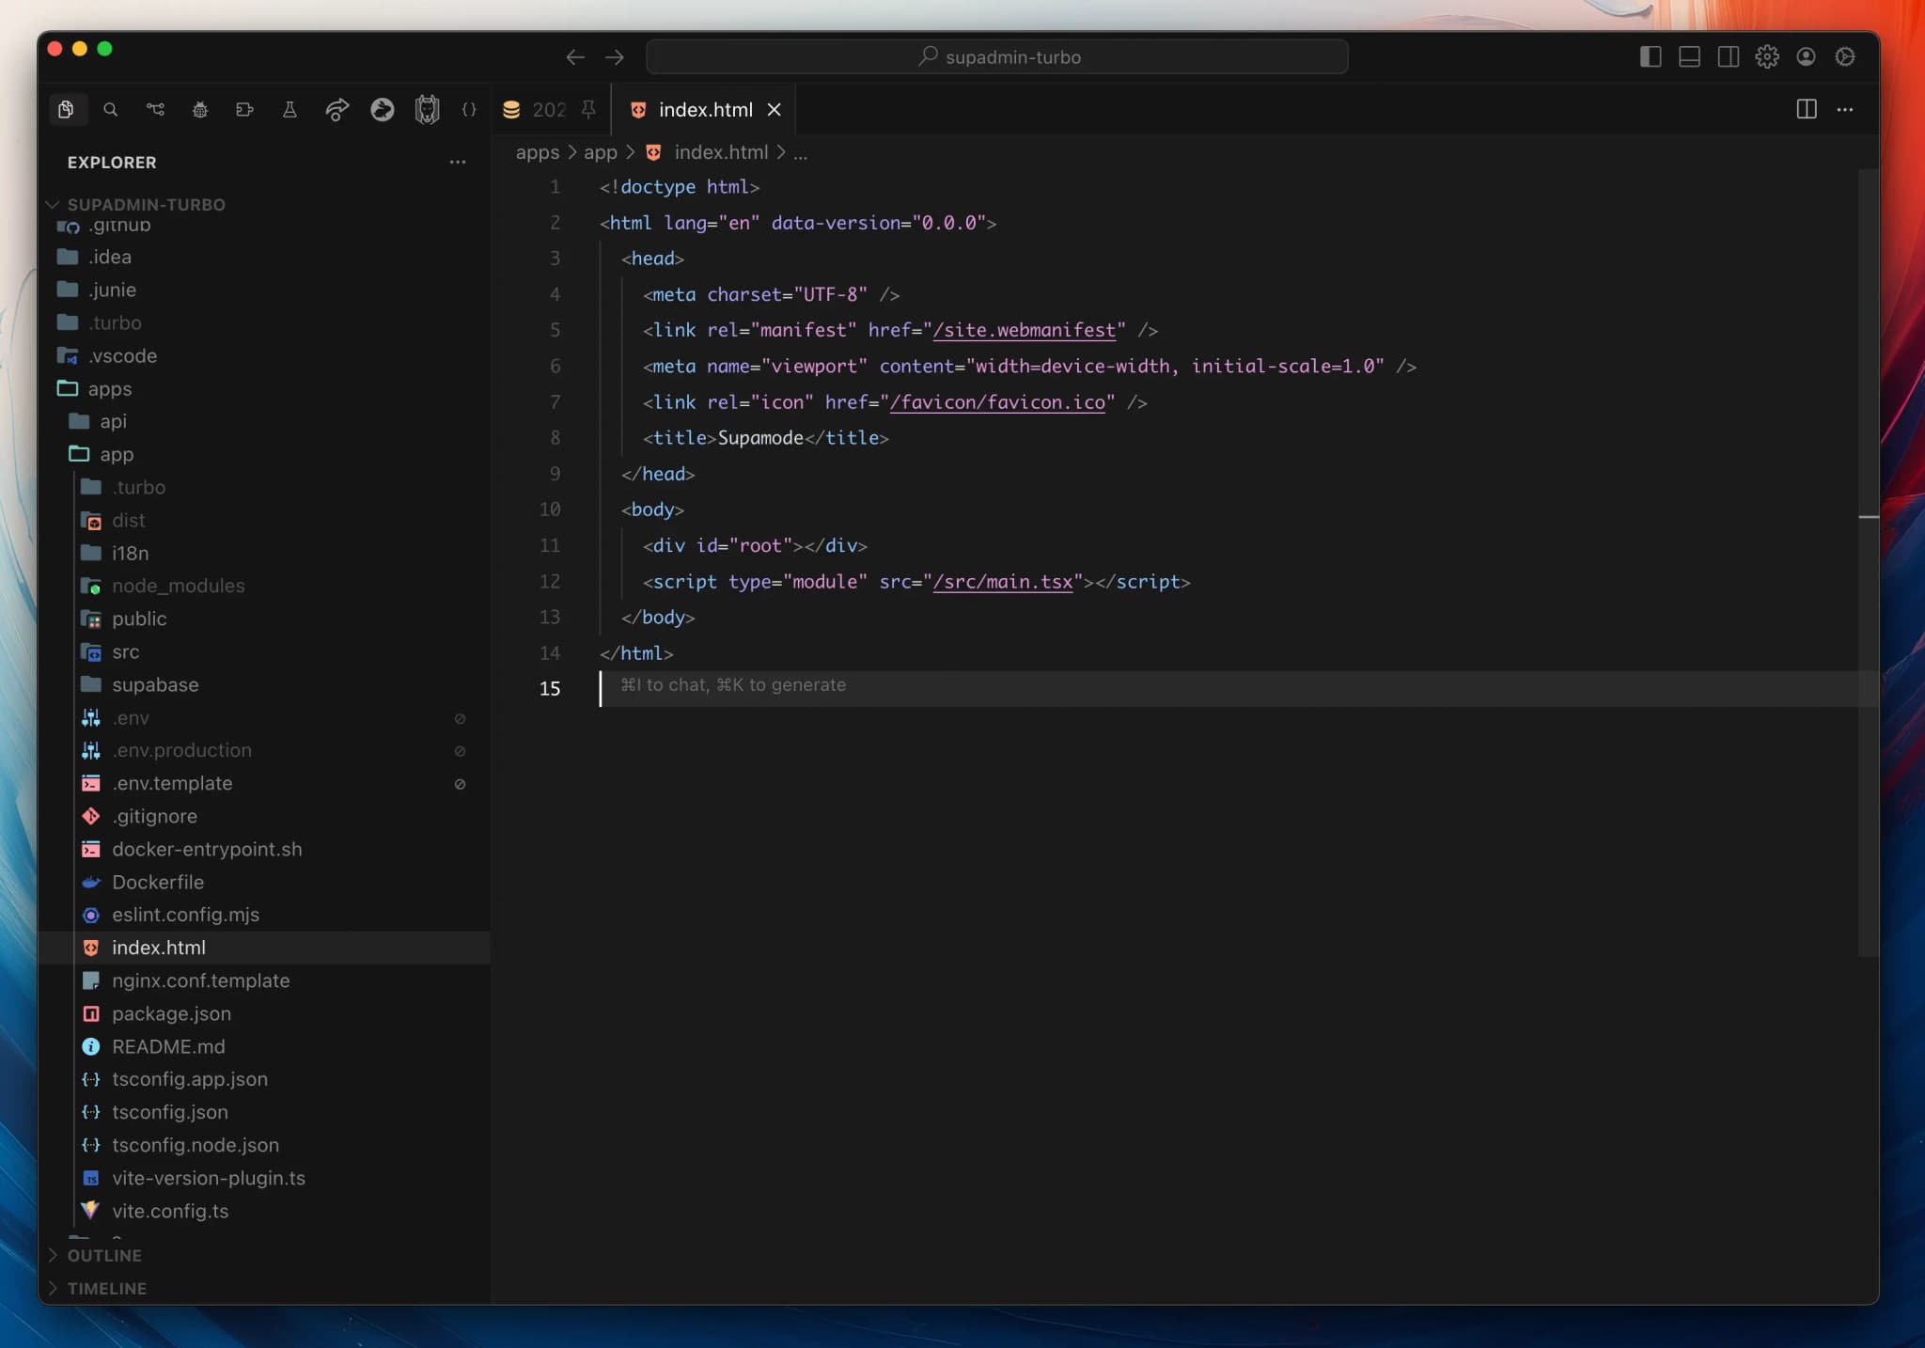Image resolution: width=1925 pixels, height=1348 pixels.
Task: Split the editor to the right
Action: (1806, 109)
